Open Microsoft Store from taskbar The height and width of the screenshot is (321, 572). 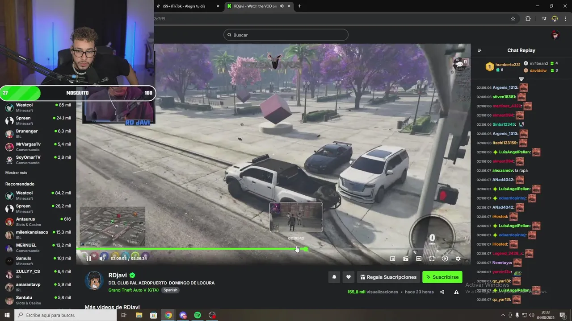154,315
